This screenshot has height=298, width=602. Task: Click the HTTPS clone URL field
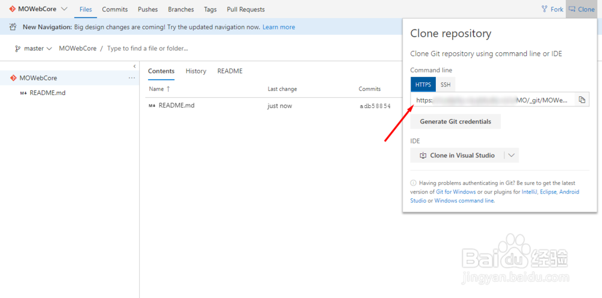pyautogui.click(x=492, y=100)
